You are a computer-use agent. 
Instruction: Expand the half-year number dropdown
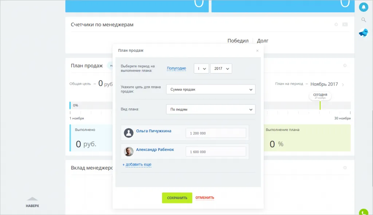point(201,68)
